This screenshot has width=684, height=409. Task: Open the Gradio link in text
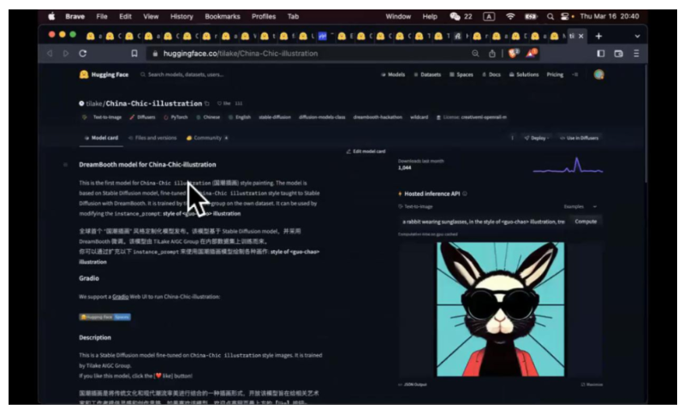pos(121,297)
